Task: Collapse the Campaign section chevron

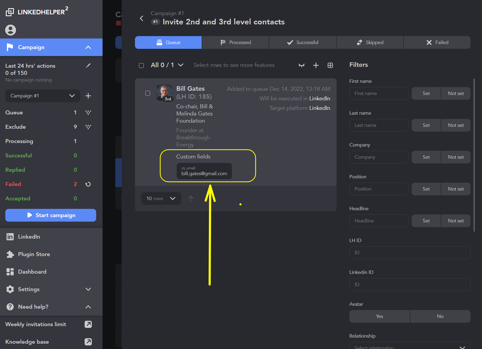Action: point(88,48)
